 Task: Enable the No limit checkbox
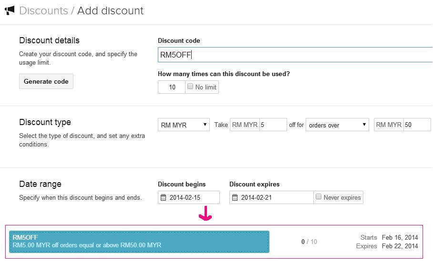pos(190,87)
